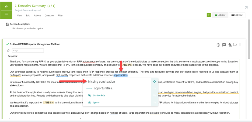Click the underlined word 'participate'

(15, 75)
